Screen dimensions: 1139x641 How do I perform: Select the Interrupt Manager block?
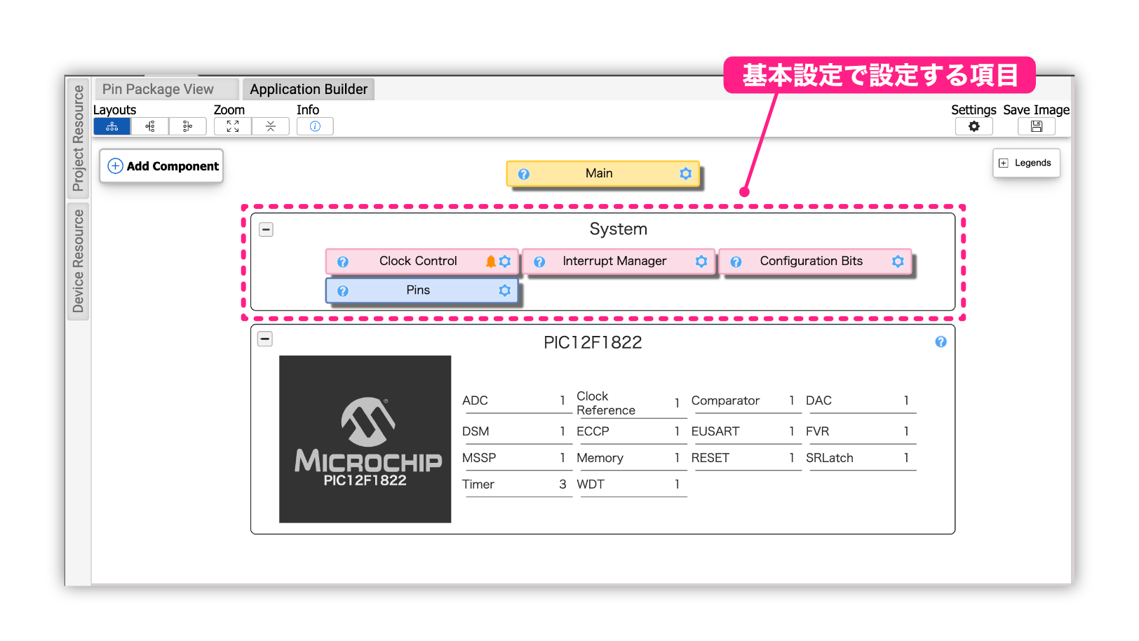pos(619,261)
